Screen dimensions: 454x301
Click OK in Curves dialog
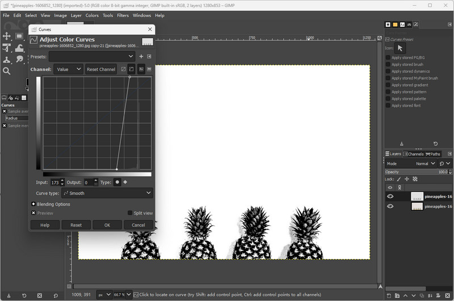107,225
